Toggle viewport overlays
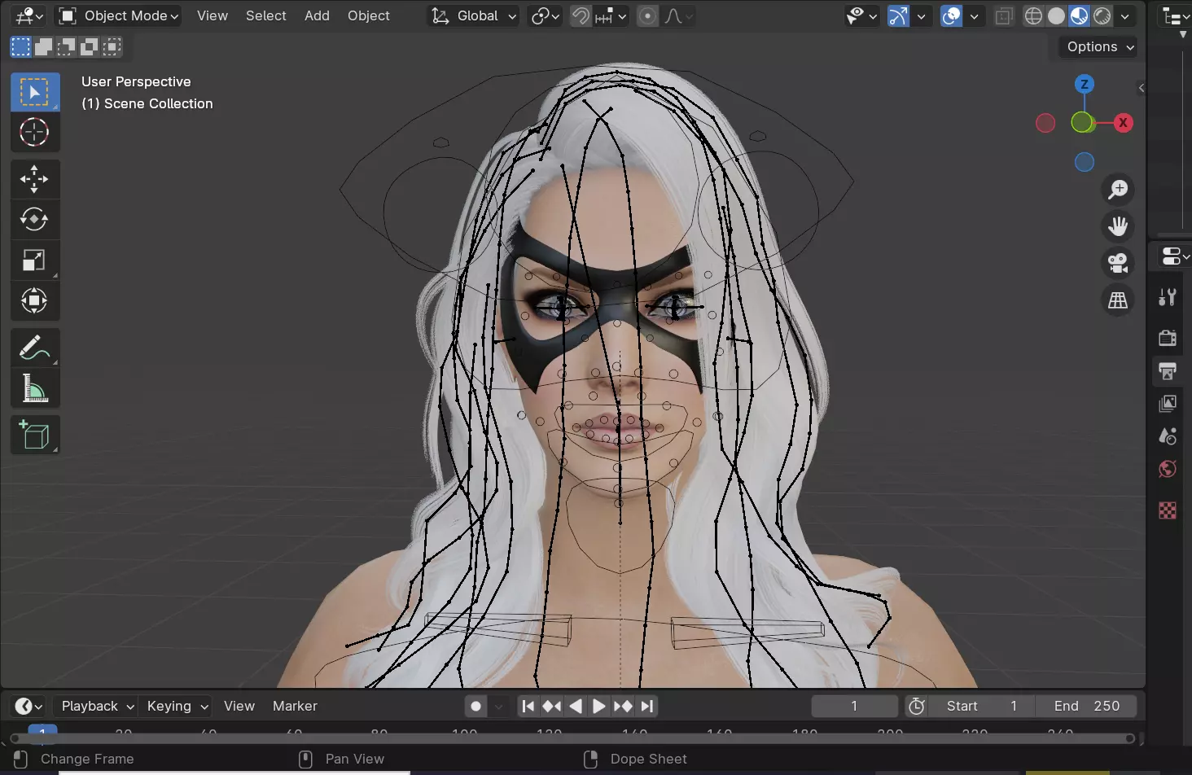Image resolution: width=1192 pixels, height=775 pixels. click(951, 15)
